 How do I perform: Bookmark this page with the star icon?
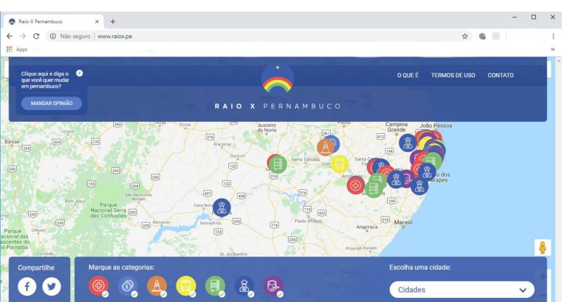pos(465,36)
